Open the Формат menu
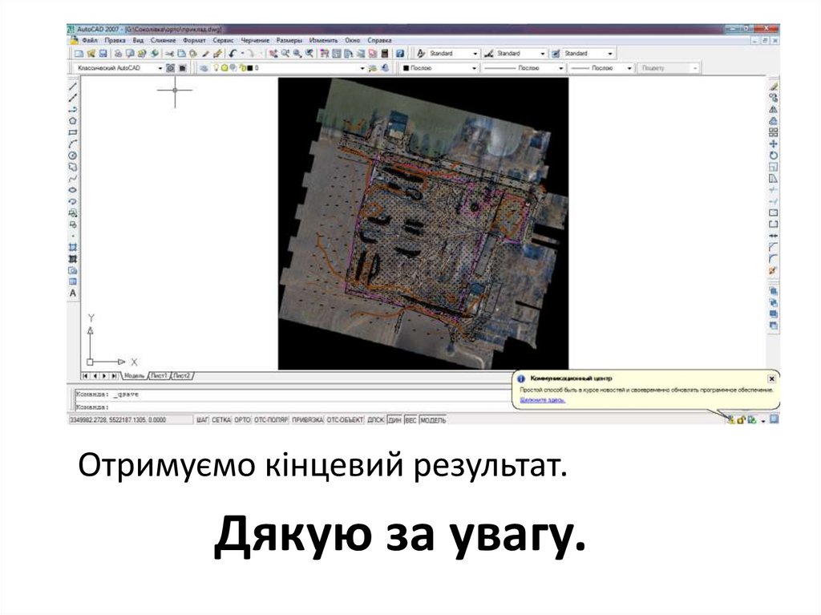 coord(194,40)
